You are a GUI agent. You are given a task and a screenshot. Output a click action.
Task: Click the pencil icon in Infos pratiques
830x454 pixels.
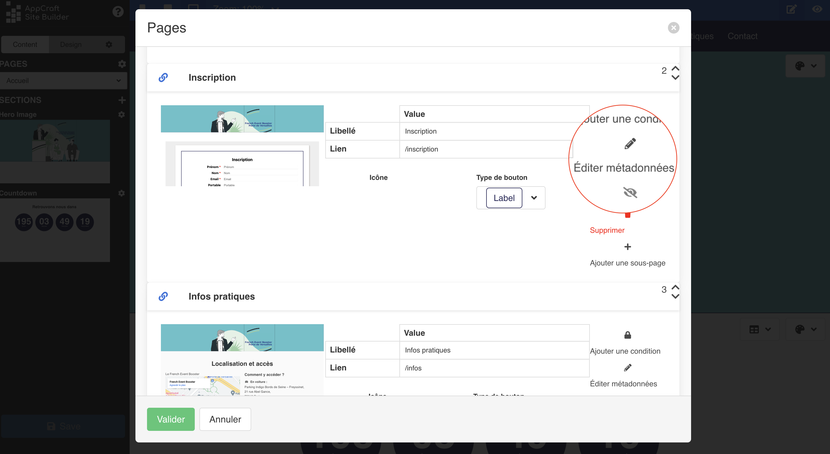pos(627,367)
